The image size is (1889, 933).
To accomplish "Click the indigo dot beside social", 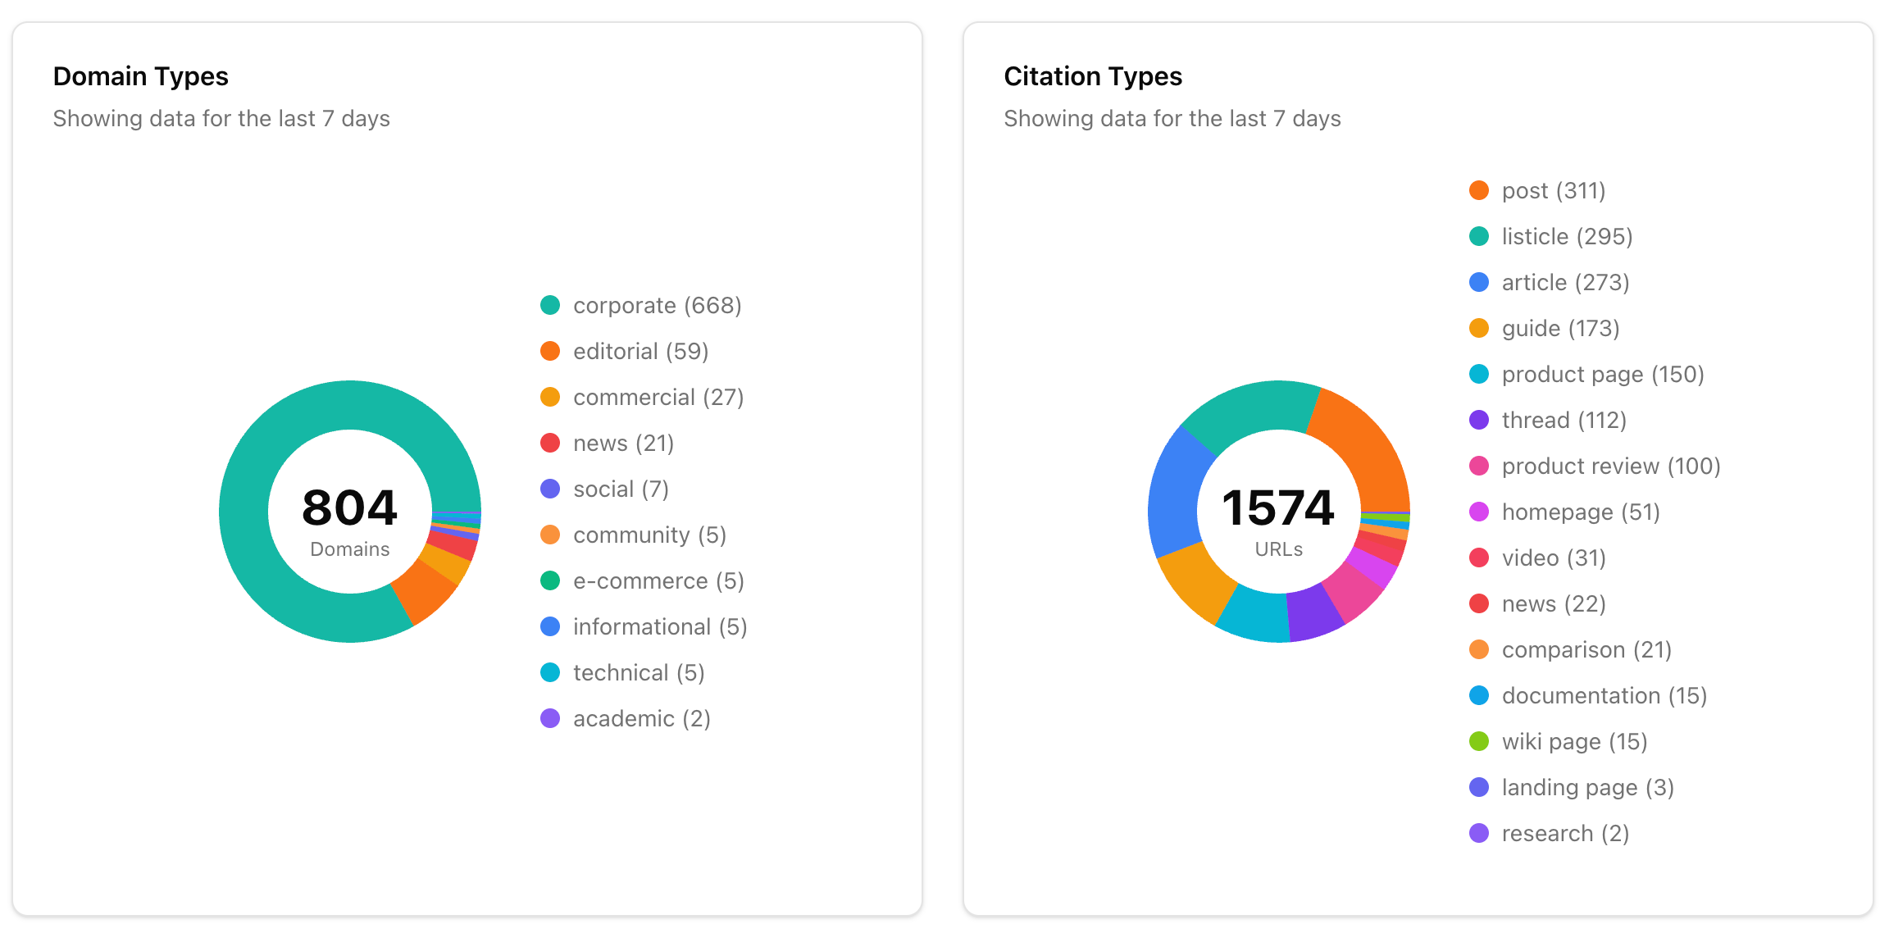I will tap(550, 489).
